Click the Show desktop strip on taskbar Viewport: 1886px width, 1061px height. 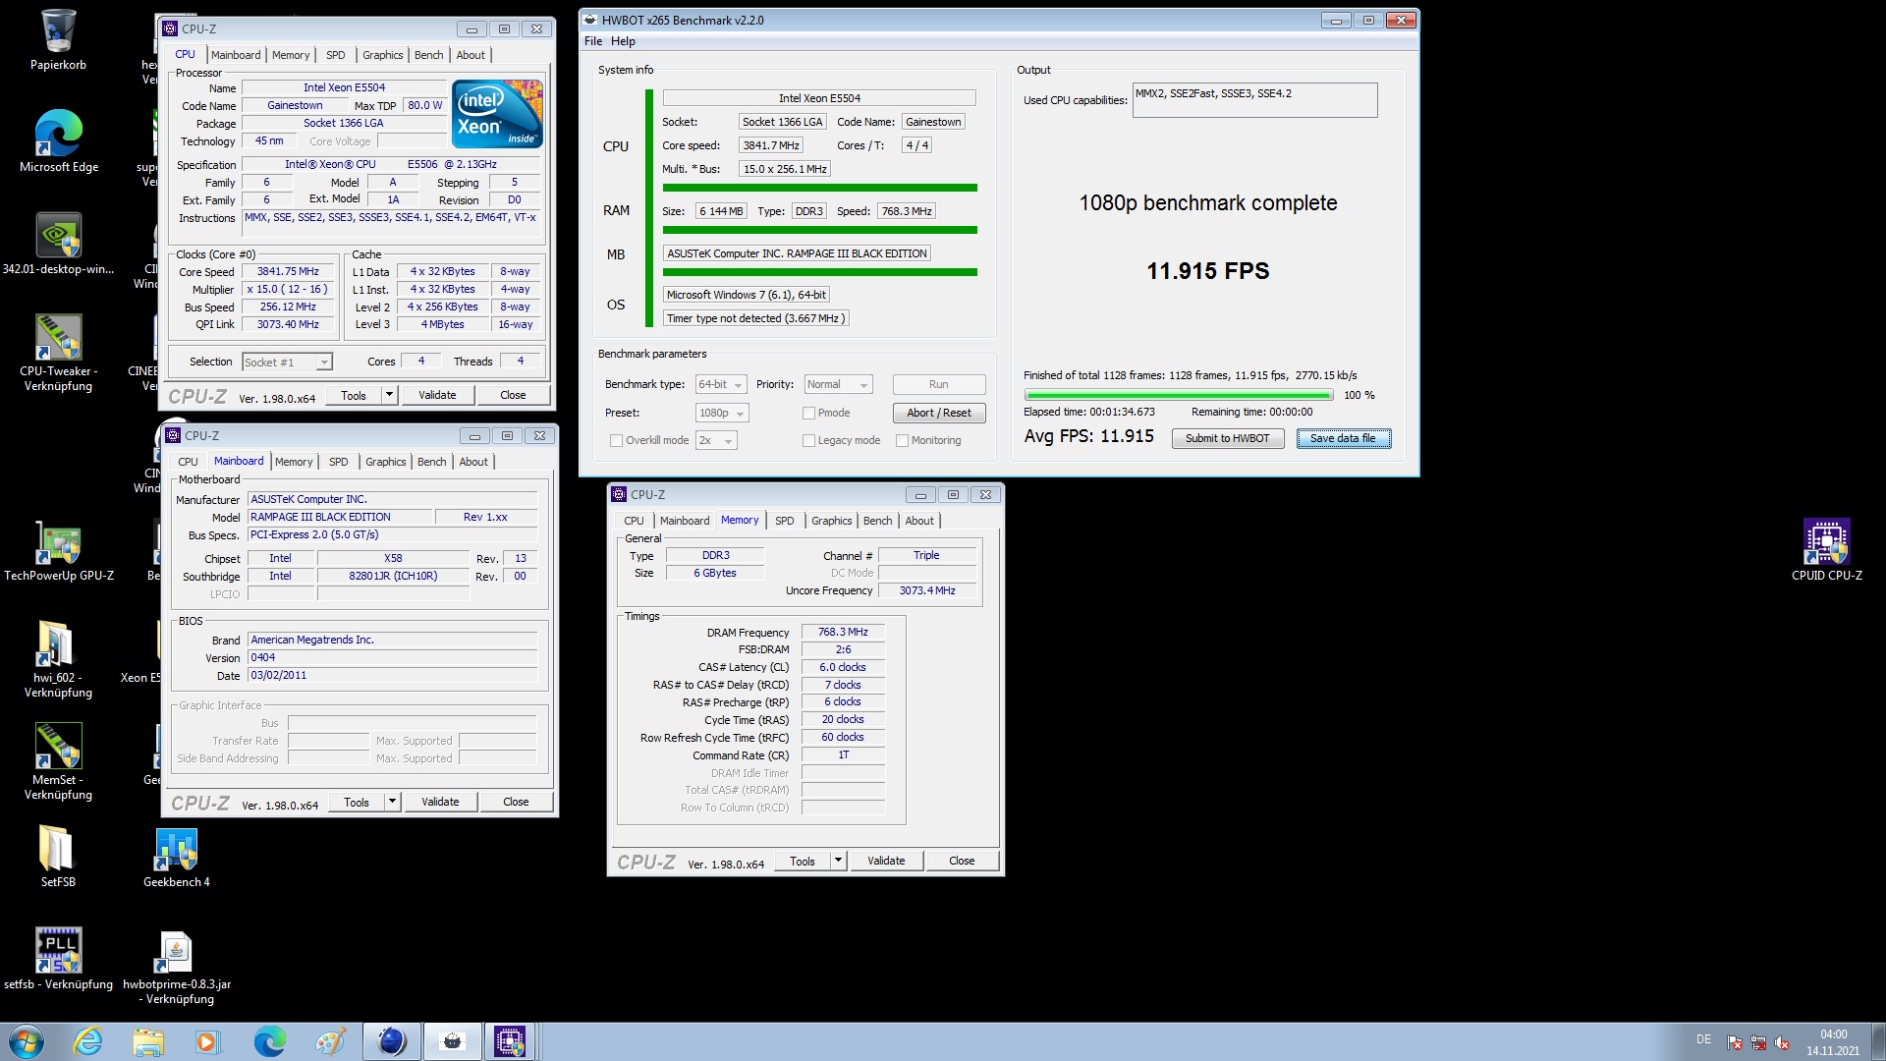[x=1878, y=1041]
